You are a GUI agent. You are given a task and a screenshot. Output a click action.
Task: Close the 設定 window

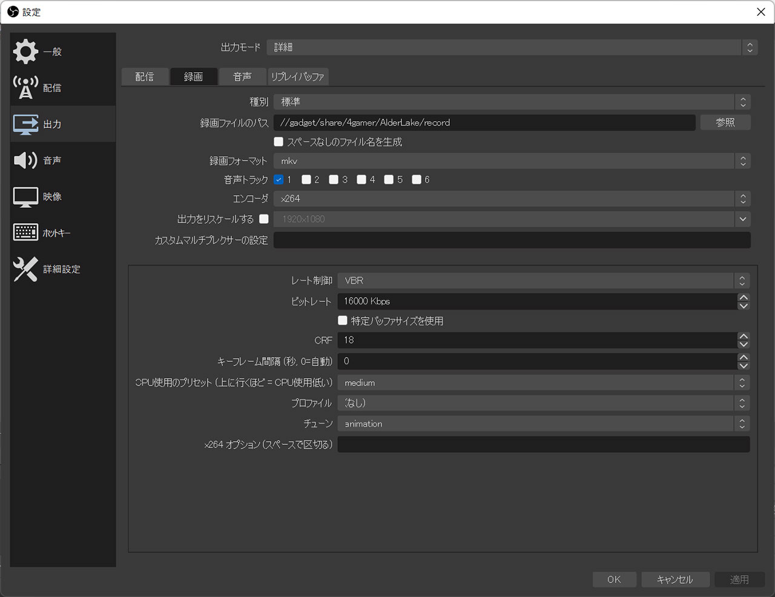click(761, 12)
